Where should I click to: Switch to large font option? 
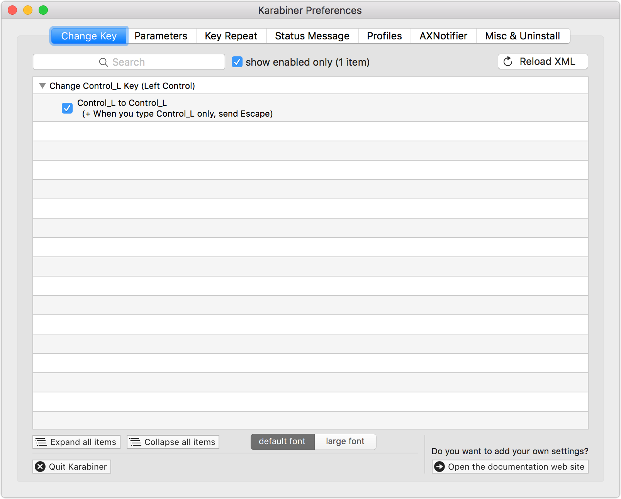point(345,441)
